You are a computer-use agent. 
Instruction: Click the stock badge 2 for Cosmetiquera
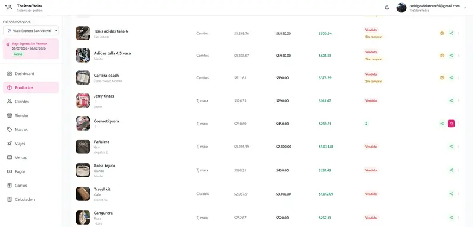[366, 124]
